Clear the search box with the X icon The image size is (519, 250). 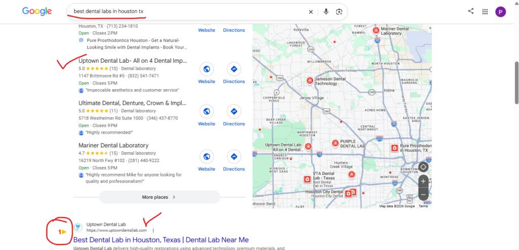pyautogui.click(x=311, y=12)
